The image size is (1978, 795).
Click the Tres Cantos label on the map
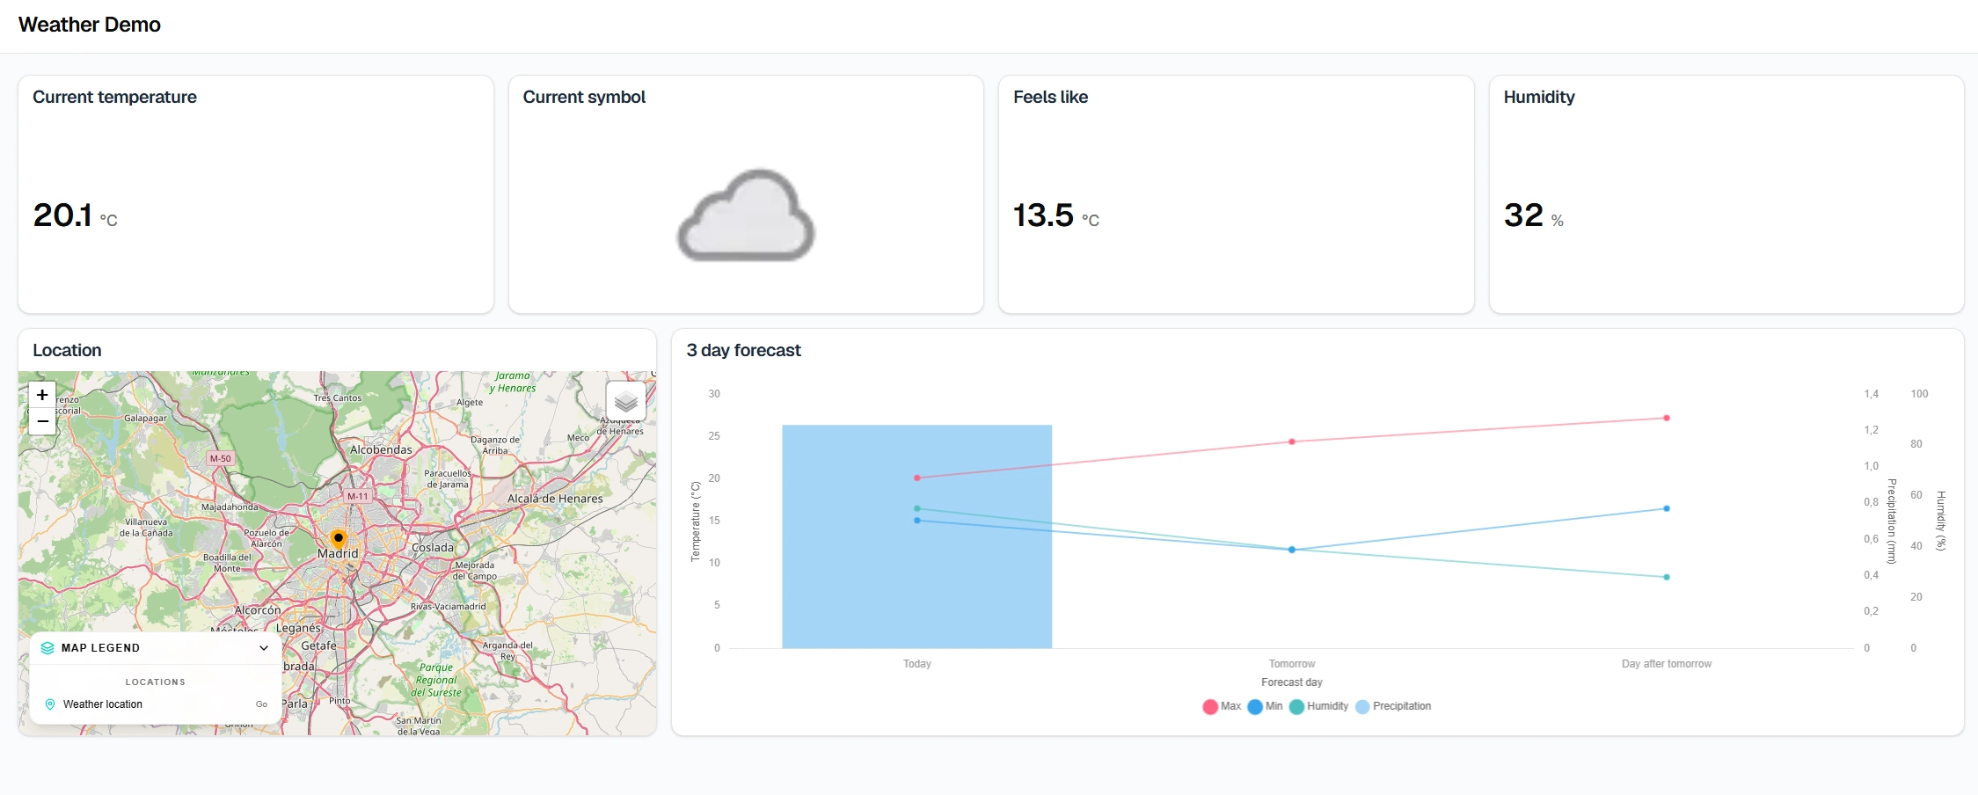[338, 398]
